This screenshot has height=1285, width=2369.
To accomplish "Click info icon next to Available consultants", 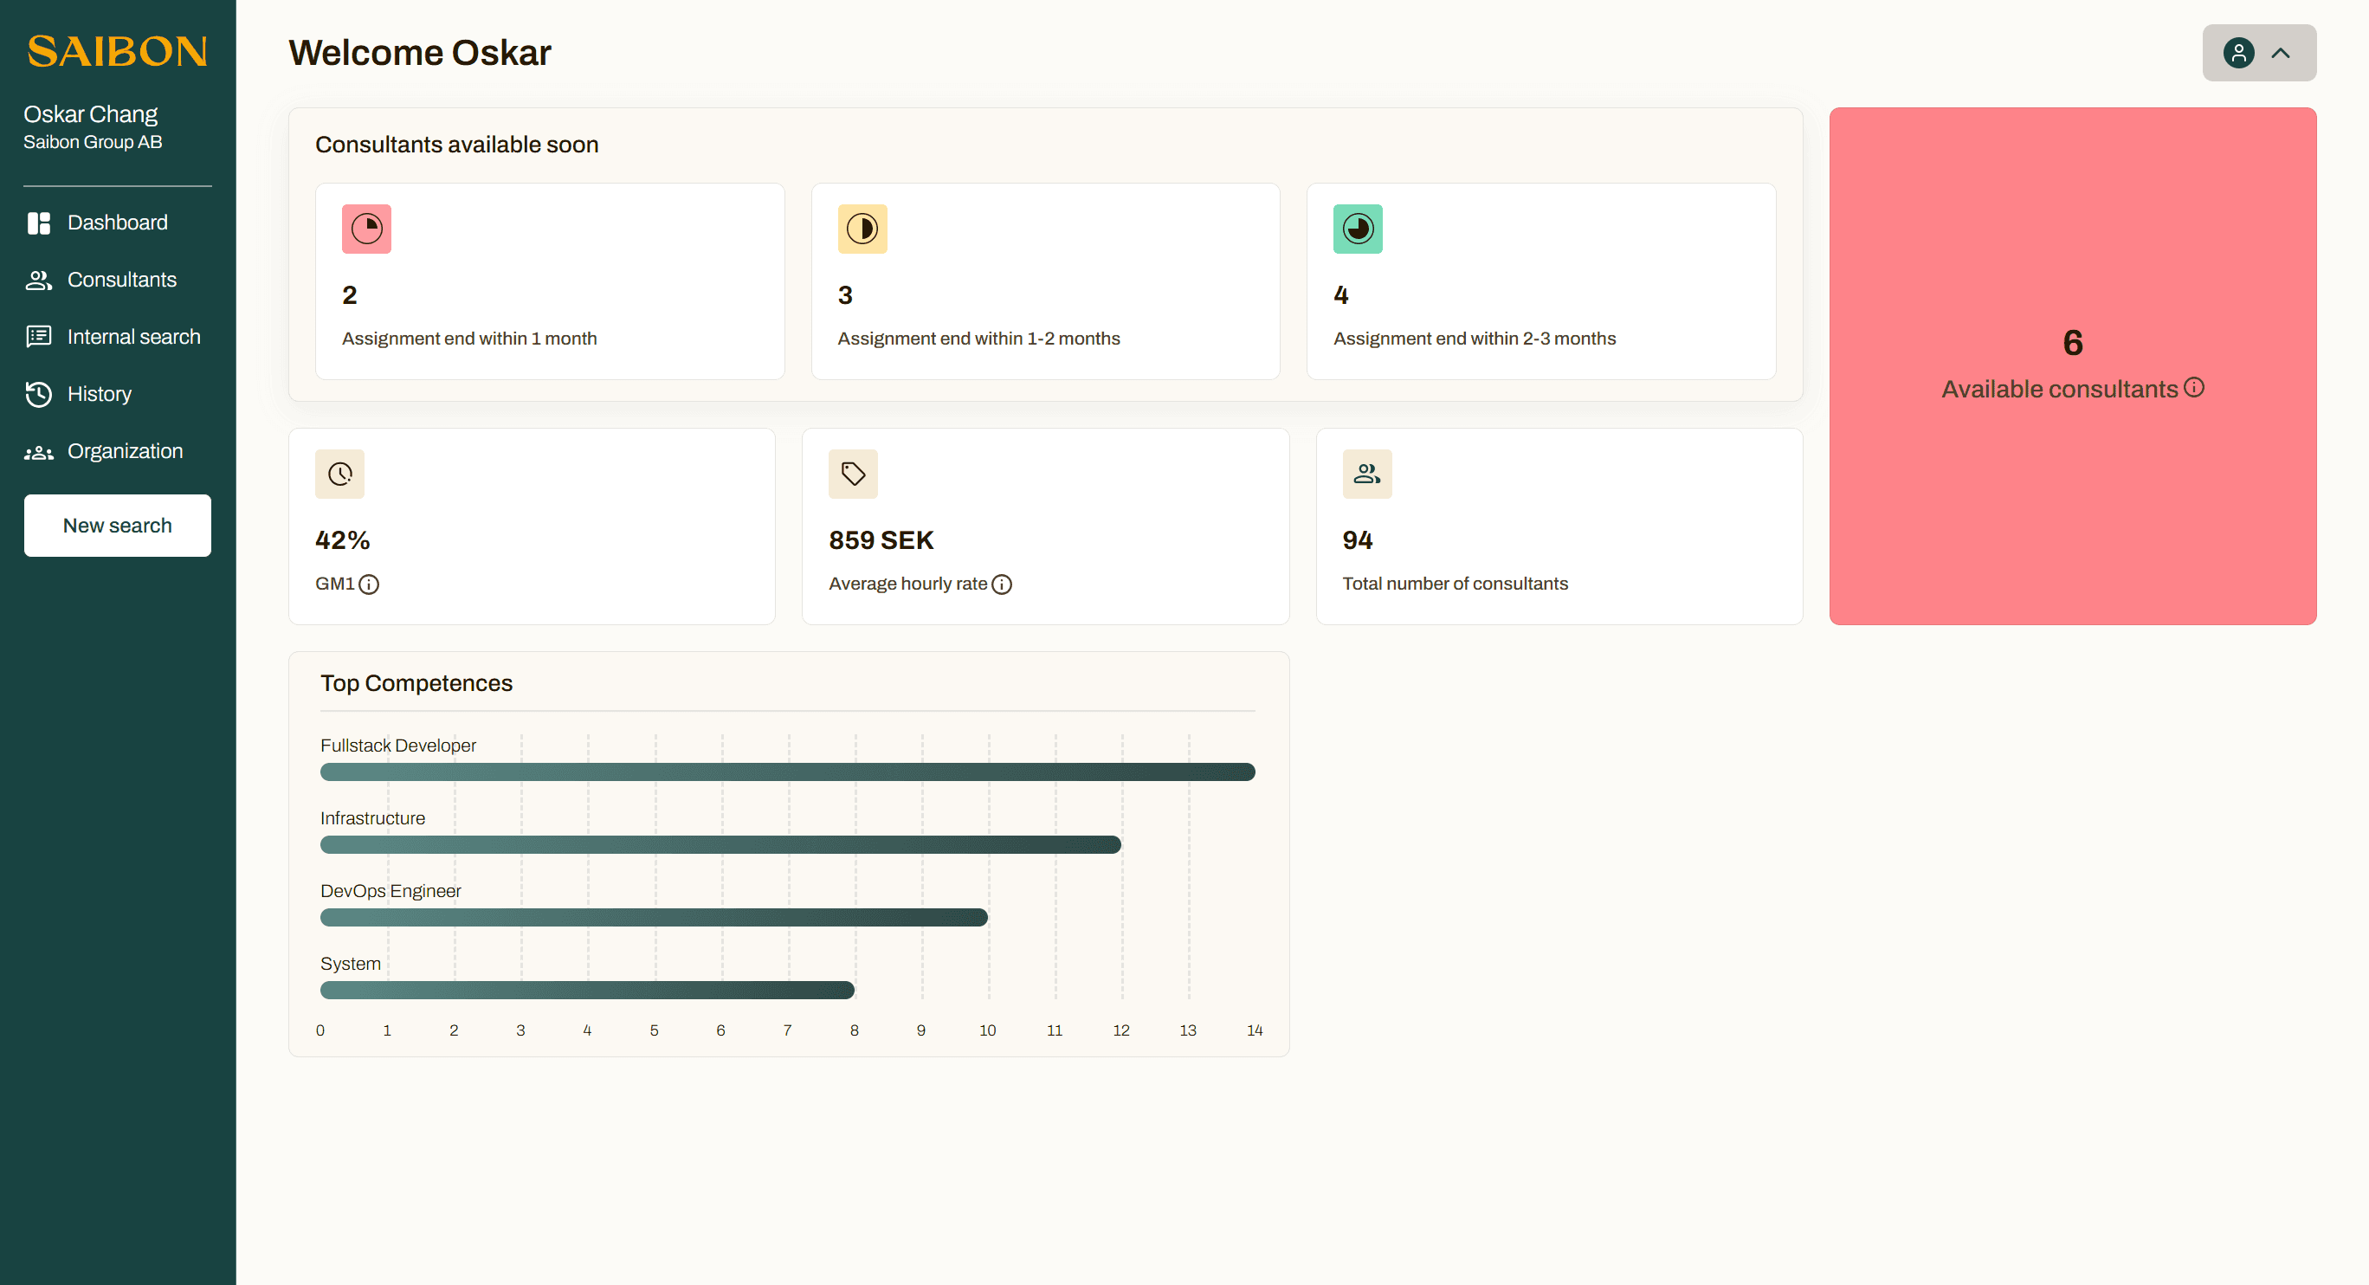I will (x=2193, y=387).
